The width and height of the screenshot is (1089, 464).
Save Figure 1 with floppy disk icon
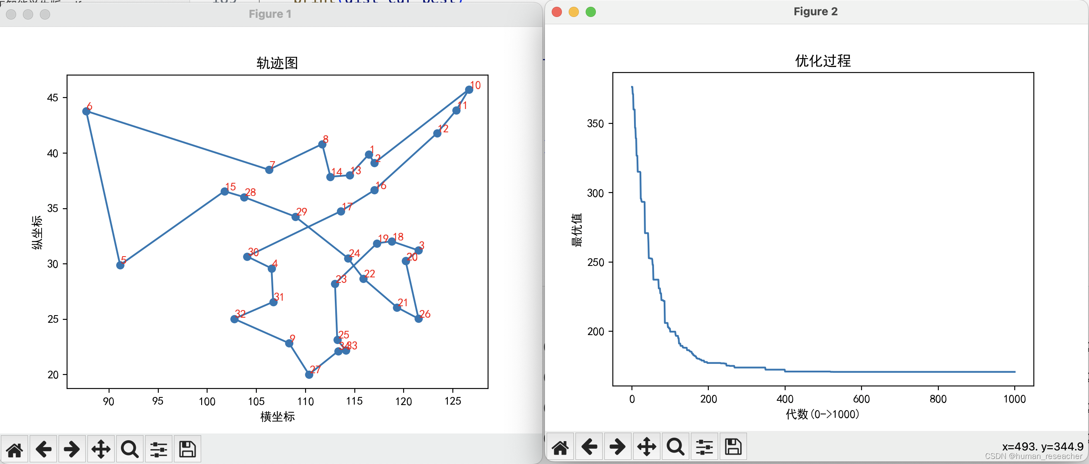tap(187, 449)
